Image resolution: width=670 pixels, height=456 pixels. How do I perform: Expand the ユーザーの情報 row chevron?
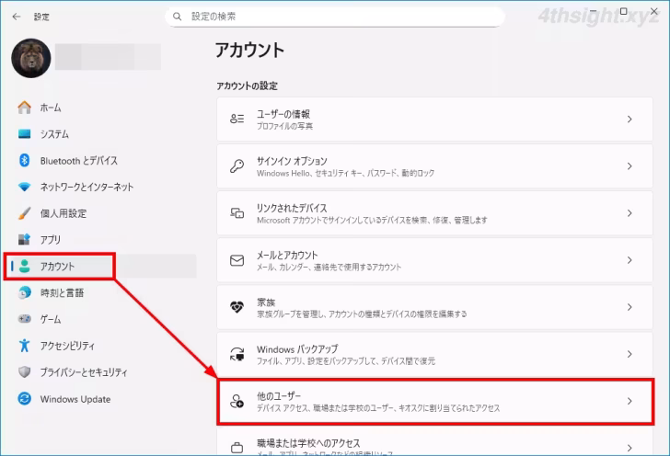pyautogui.click(x=630, y=120)
